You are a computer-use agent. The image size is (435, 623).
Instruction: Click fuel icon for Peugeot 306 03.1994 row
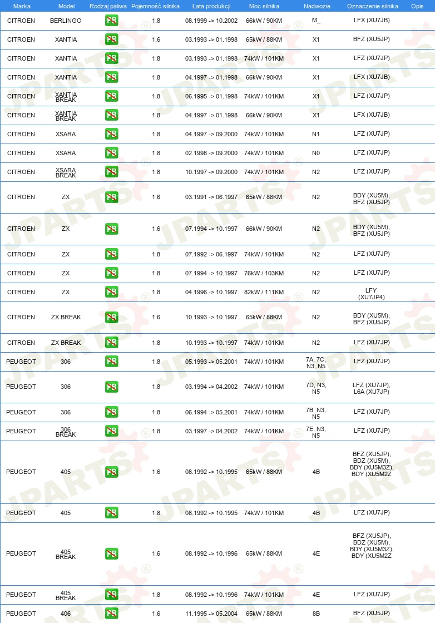(x=112, y=387)
